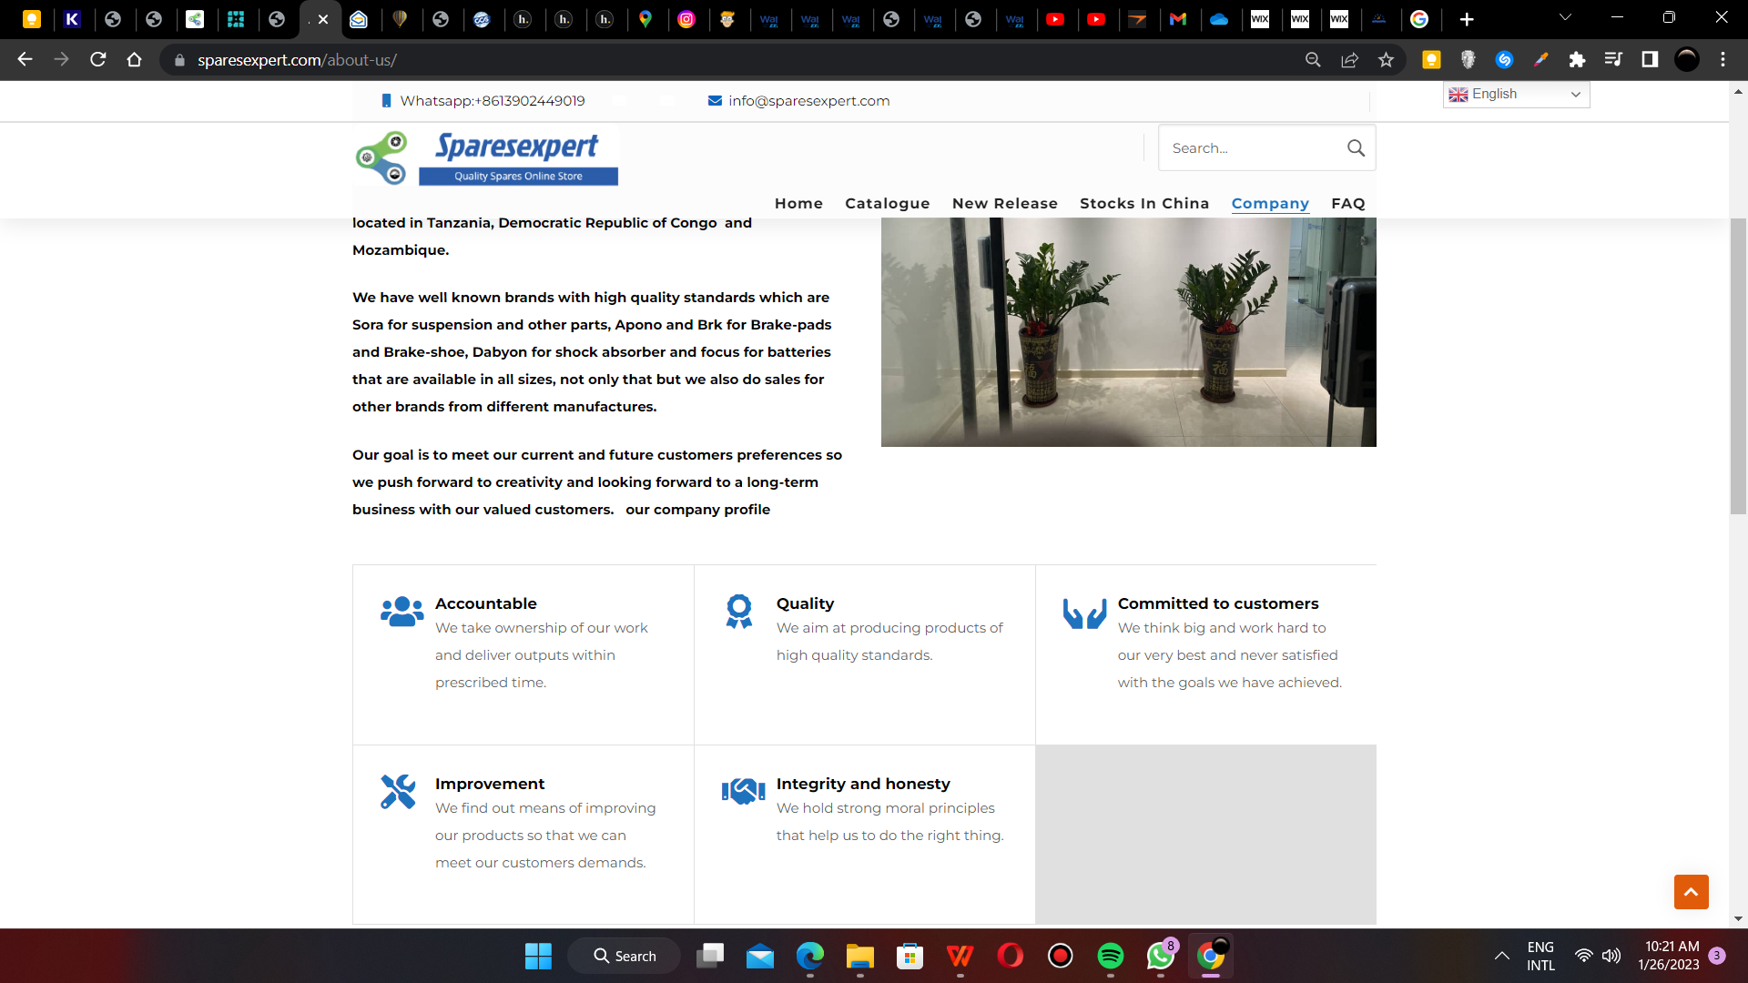Viewport: 1748px width, 983px height.
Task: Open the zoom magnifier icon in address bar
Action: 1313,60
